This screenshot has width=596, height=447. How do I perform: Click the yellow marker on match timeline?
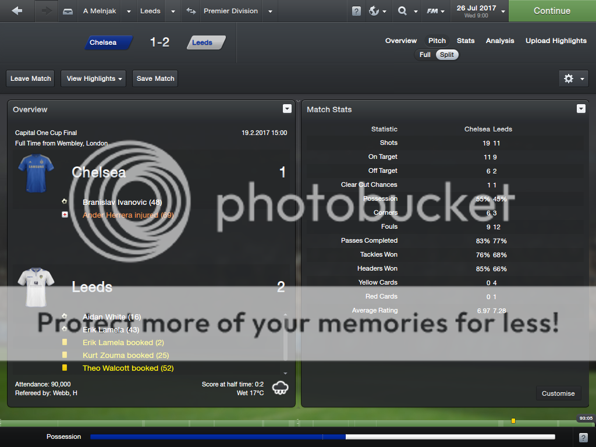pyautogui.click(x=513, y=421)
